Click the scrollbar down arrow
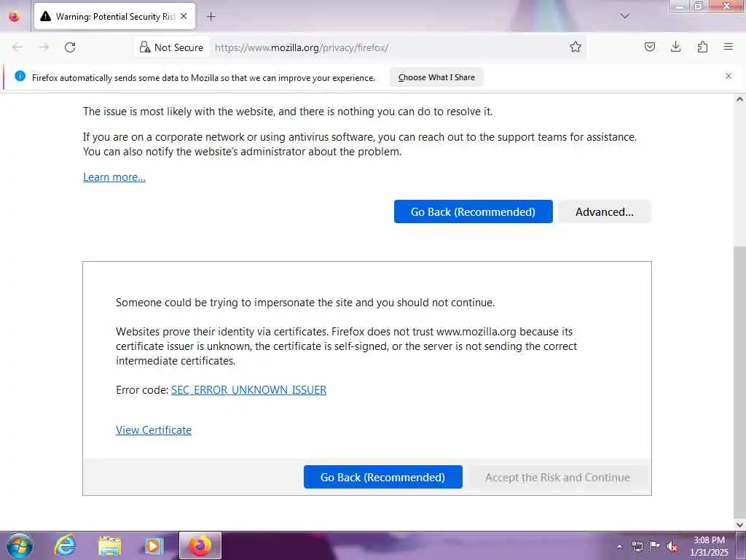Image resolution: width=746 pixels, height=560 pixels. 739,524
